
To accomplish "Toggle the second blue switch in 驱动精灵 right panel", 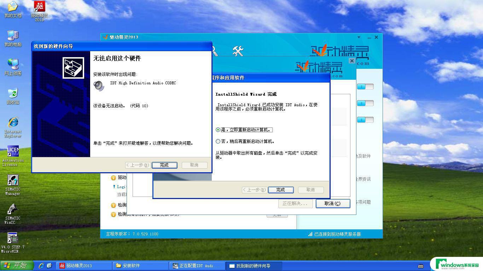I will [x=365, y=103].
